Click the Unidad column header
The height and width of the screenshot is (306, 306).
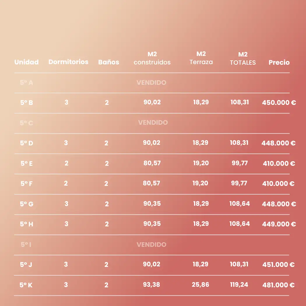27,62
